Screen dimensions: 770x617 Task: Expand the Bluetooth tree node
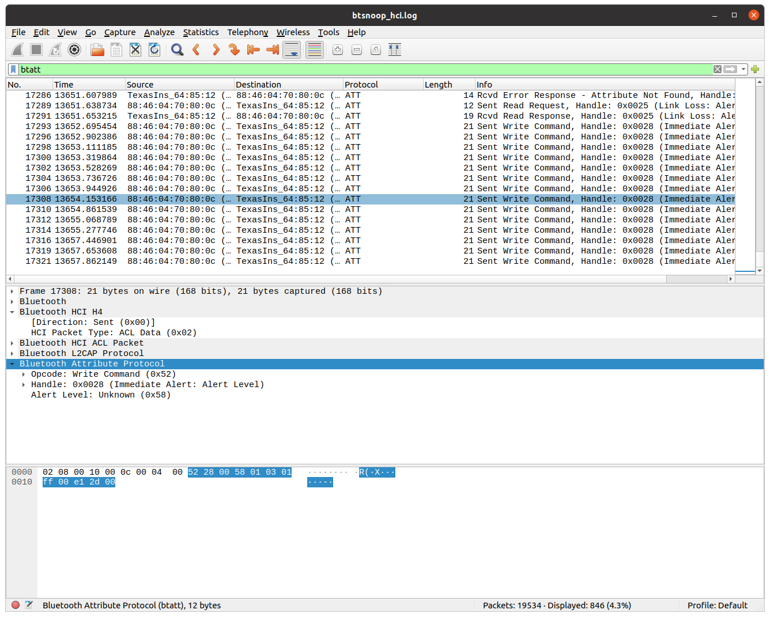[x=12, y=302]
